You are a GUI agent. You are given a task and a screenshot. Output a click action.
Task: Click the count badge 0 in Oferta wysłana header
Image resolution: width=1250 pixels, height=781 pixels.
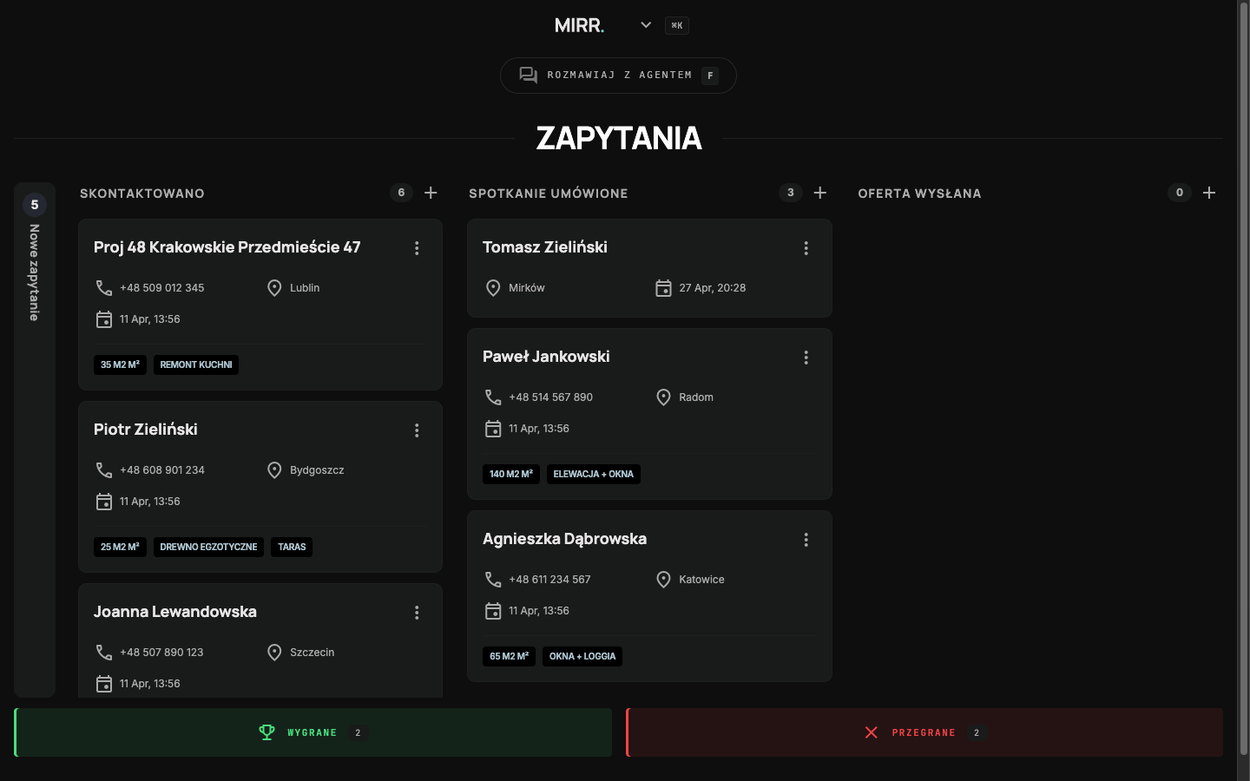pyautogui.click(x=1179, y=193)
